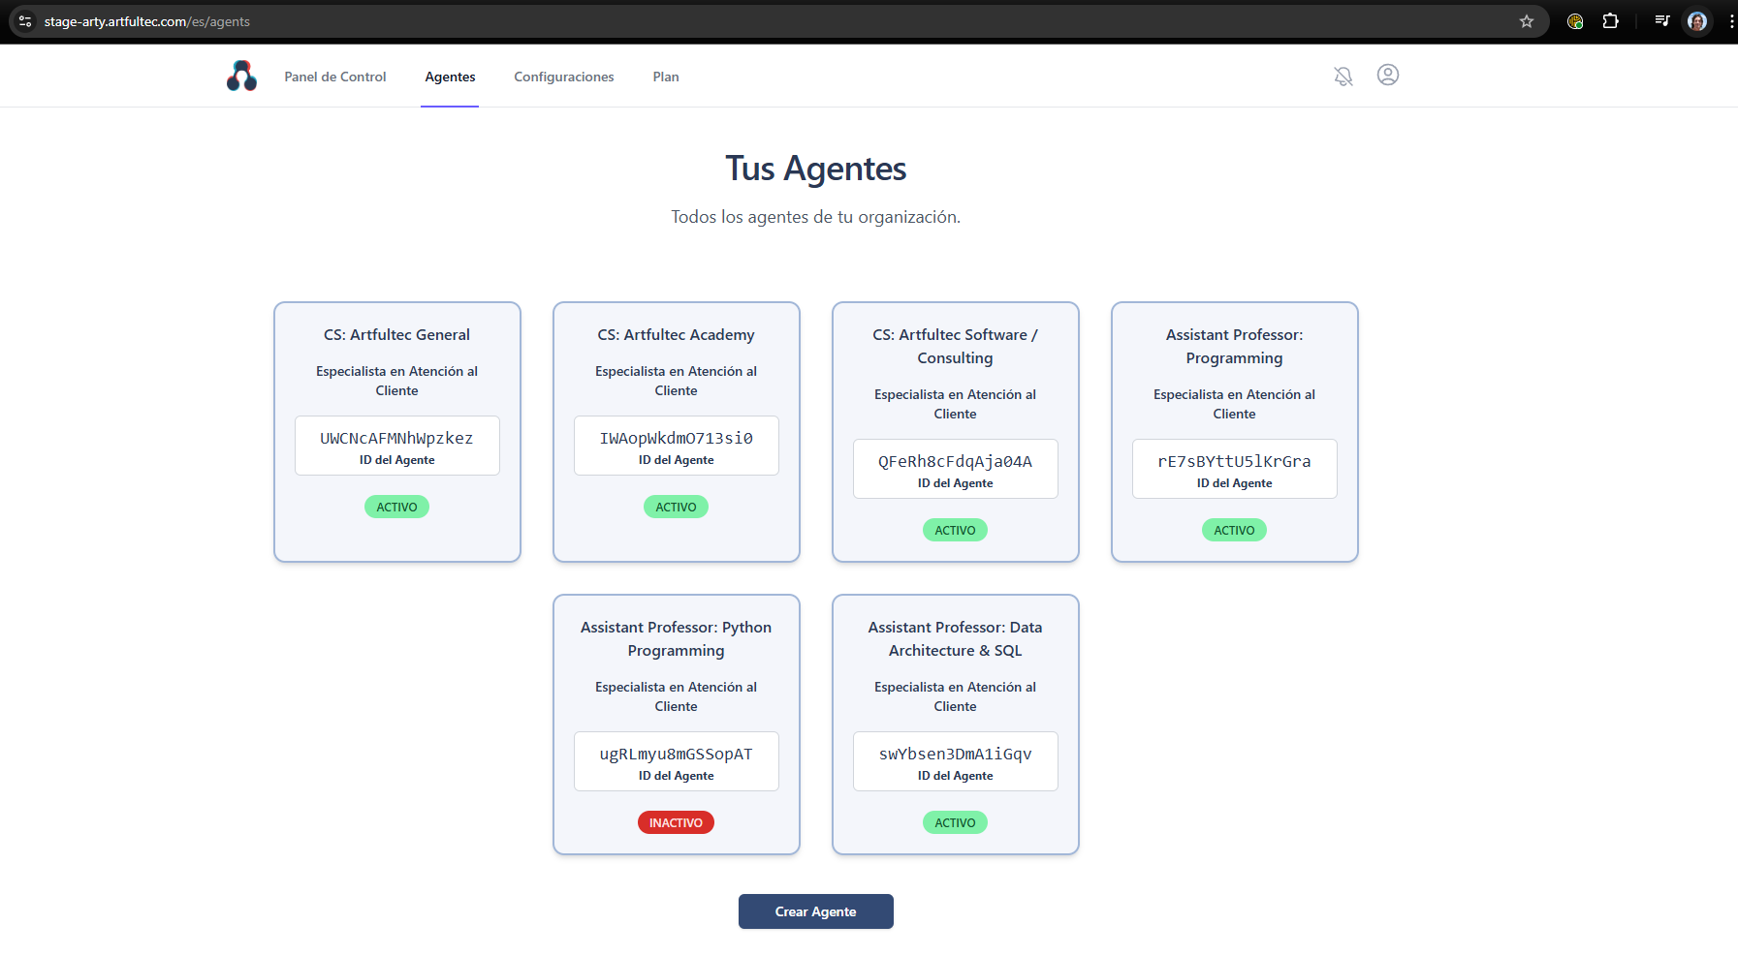Image resolution: width=1738 pixels, height=956 pixels.
Task: Click the browser address bar URL
Action: pyautogui.click(x=147, y=21)
